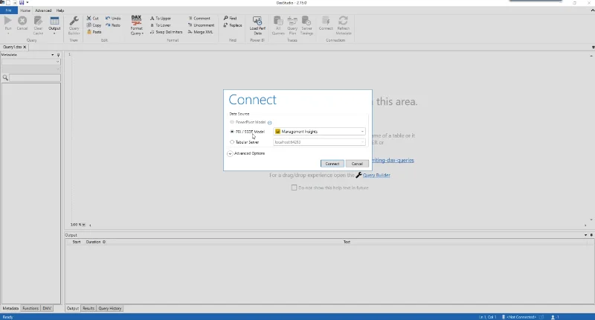Open the Query Builder link in help text
This screenshot has width=595, height=320.
pos(376,175)
